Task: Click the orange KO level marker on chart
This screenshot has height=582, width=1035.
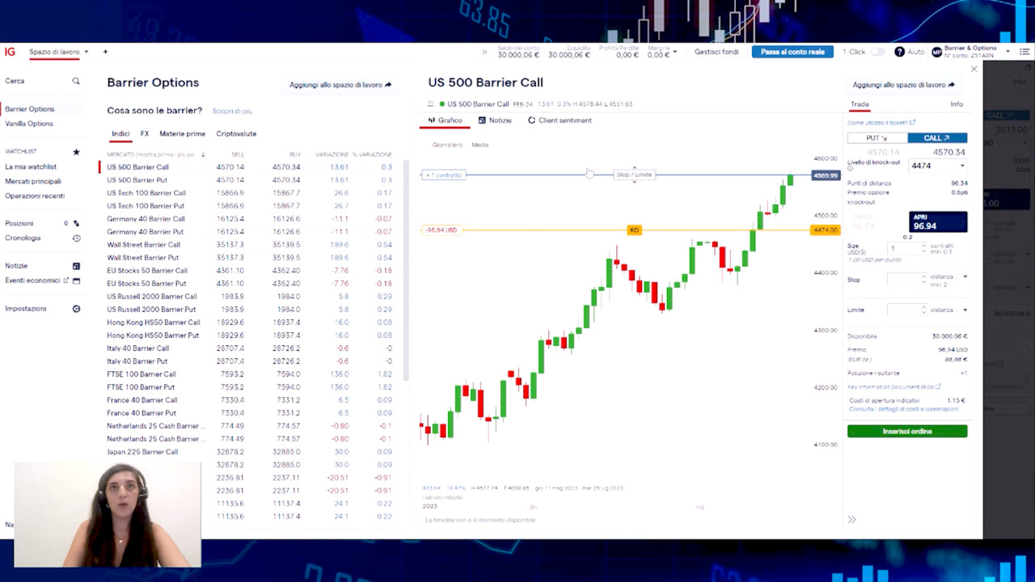Action: [634, 230]
